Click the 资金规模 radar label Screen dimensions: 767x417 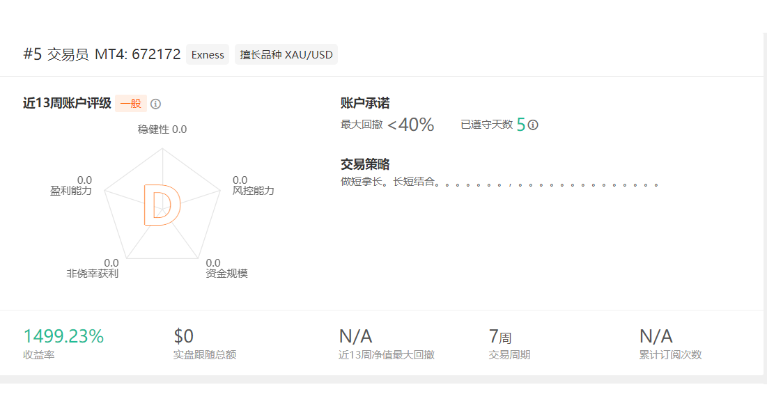(226, 274)
